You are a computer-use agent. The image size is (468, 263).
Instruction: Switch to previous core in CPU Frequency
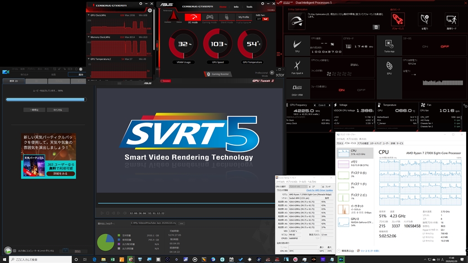[x=314, y=105]
